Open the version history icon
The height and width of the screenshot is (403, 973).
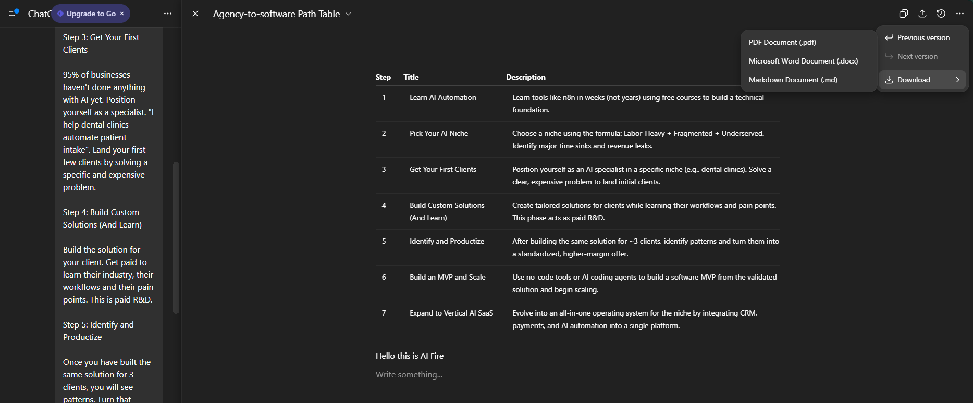941,14
